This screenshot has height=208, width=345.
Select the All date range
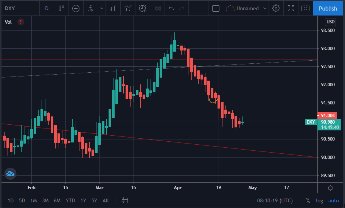click(x=106, y=200)
